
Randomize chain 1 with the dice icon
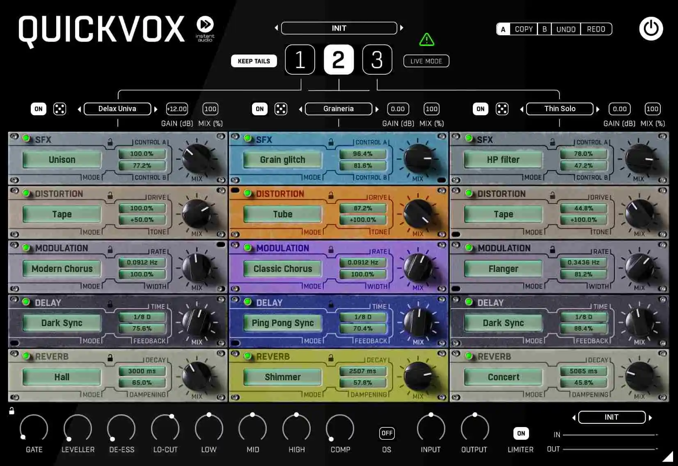pos(60,109)
